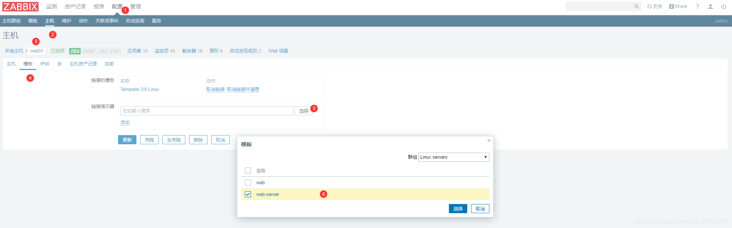Switch to the 主机 host tab
This screenshot has height=228, width=732.
(11, 64)
